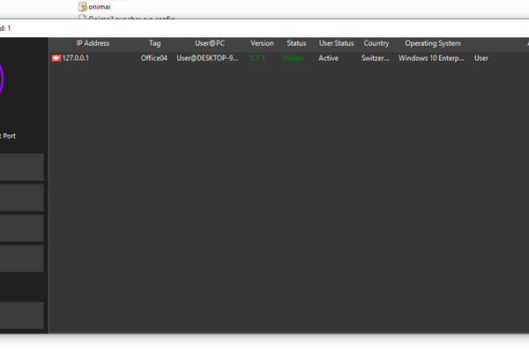Click the Switzerland flag icon beside 127.0.0.1
529x353 pixels.
click(x=56, y=58)
